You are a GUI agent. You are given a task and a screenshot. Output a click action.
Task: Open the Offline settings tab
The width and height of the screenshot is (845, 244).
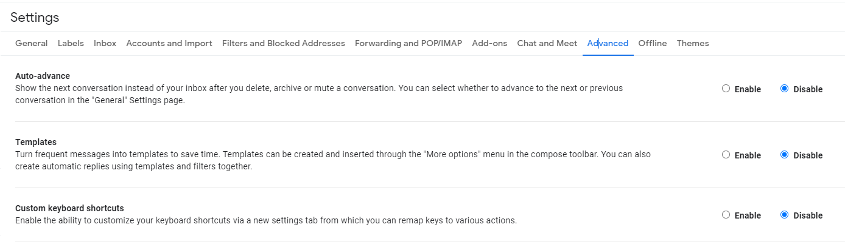(x=653, y=43)
